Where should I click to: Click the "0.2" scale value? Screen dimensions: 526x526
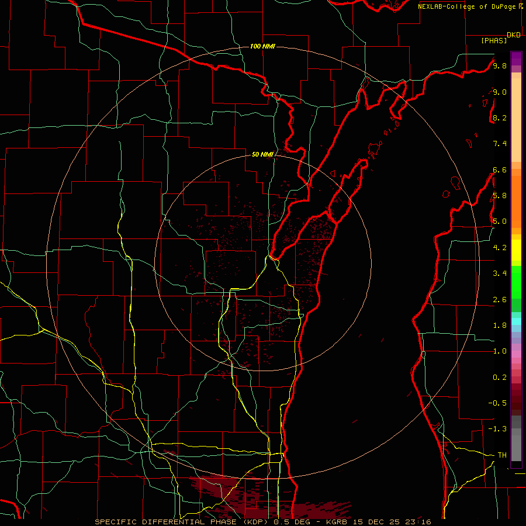tap(500, 378)
